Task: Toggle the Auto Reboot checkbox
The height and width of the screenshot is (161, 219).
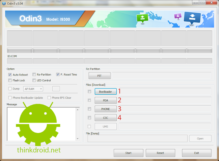Action: pos(10,75)
